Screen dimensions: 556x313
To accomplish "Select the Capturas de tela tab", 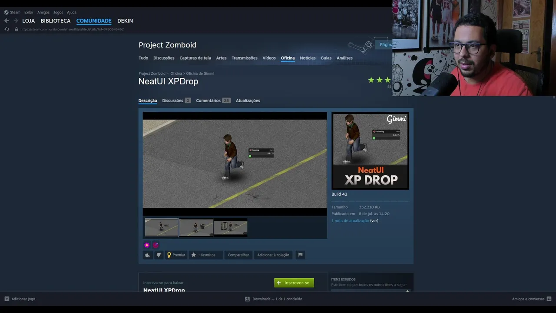I will (195, 58).
